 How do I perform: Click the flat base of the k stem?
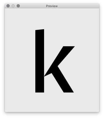click(40, 92)
